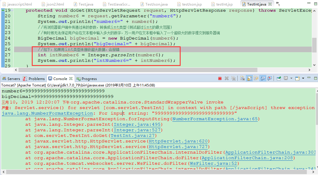The height and width of the screenshot is (175, 318).
Task: Clear the Console output
Action: 242,78
